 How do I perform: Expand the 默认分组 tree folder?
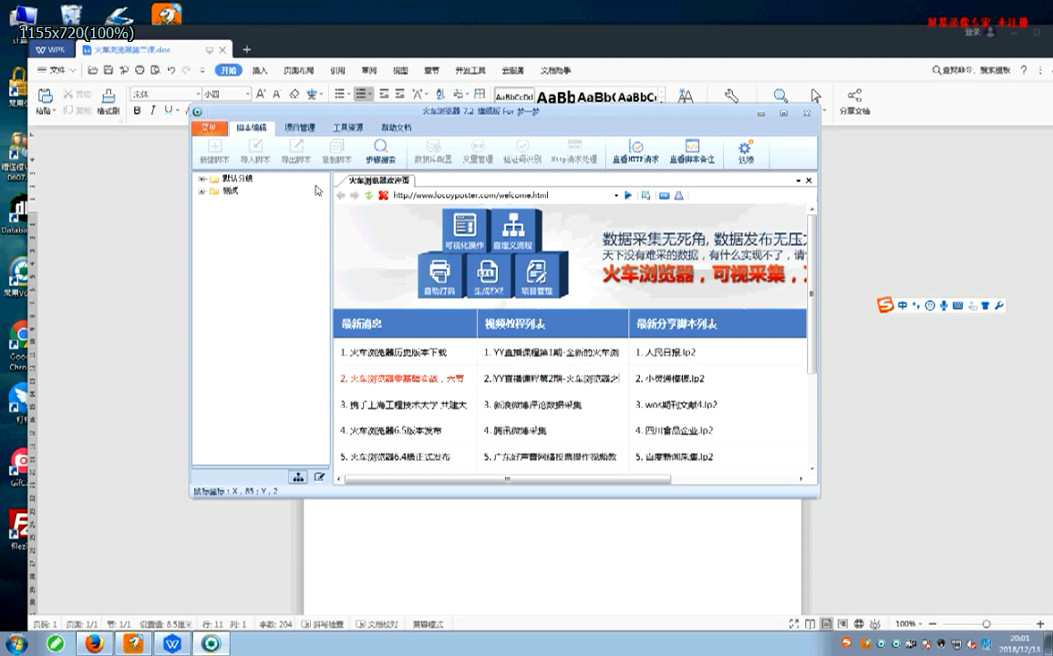201,179
